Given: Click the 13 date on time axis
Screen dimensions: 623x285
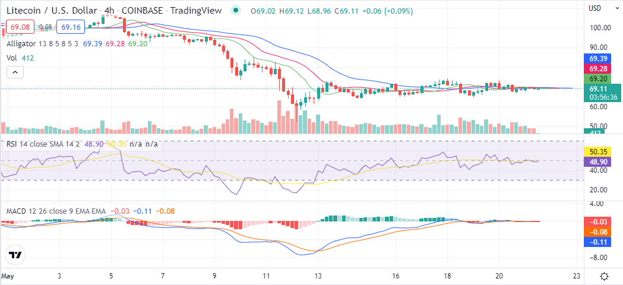Looking at the screenshot, I should [x=318, y=275].
